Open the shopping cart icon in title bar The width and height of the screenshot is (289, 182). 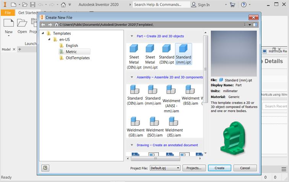(x=232, y=5)
